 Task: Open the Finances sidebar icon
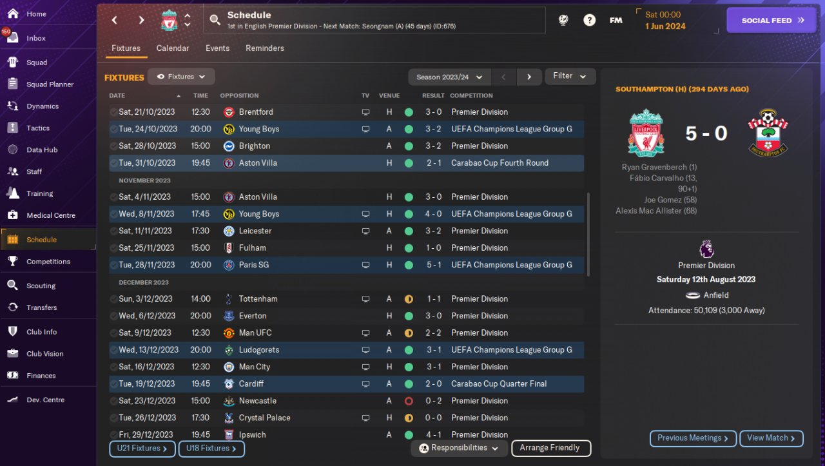[x=12, y=375]
